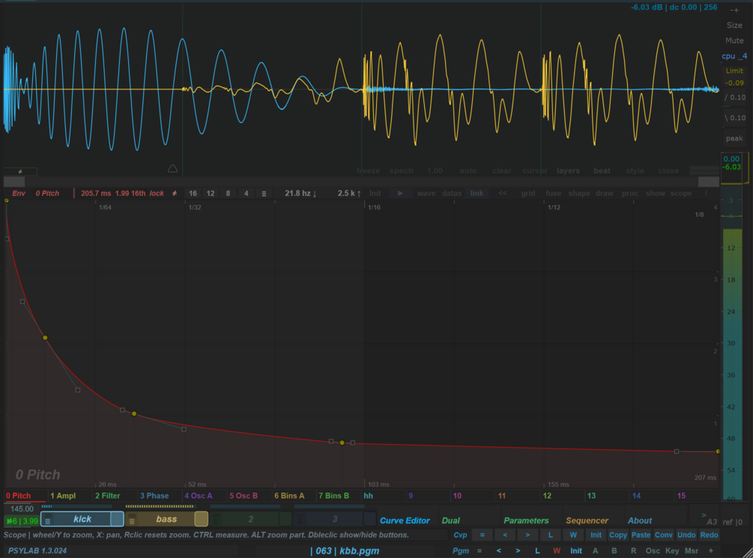The height and width of the screenshot is (558, 753).
Task: Click Pgm previous '<' arrow
Action: (x=498, y=550)
